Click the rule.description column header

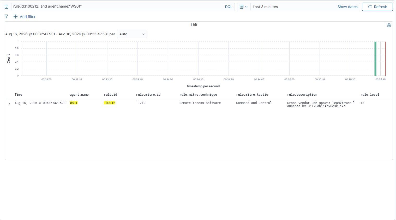[x=302, y=95]
